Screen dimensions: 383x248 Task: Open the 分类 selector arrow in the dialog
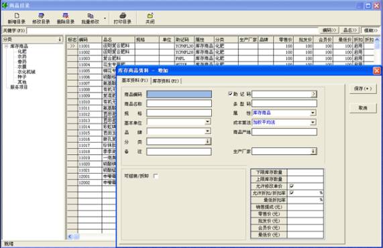(208, 141)
